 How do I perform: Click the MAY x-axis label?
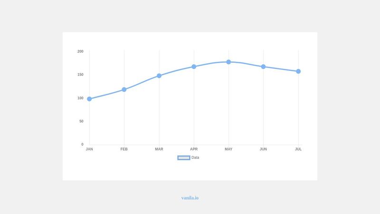[x=228, y=149]
